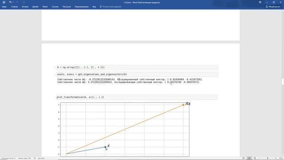Click the scrollbar down arrow

point(283,155)
